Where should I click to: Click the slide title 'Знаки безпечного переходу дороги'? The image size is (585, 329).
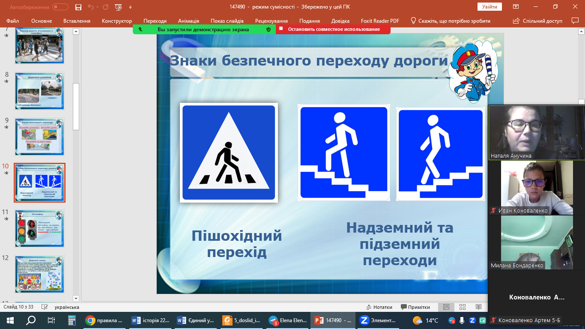click(x=309, y=60)
